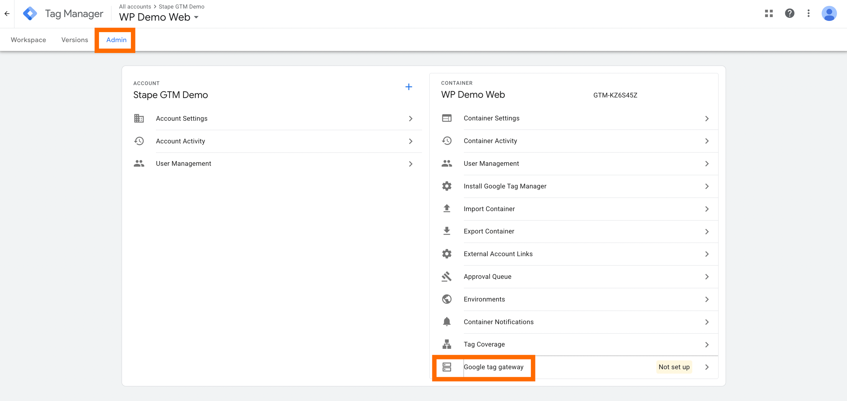Click the Account Settings building icon

point(139,118)
